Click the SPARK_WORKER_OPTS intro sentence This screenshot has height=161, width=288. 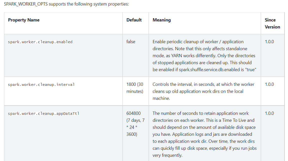click(66, 4)
